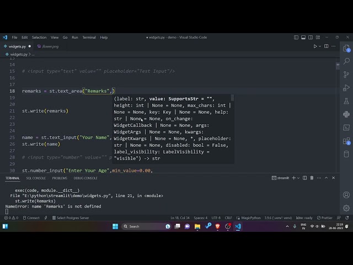This screenshot has width=353, height=265.
Task: Open the File menu
Action: [x=14, y=38]
